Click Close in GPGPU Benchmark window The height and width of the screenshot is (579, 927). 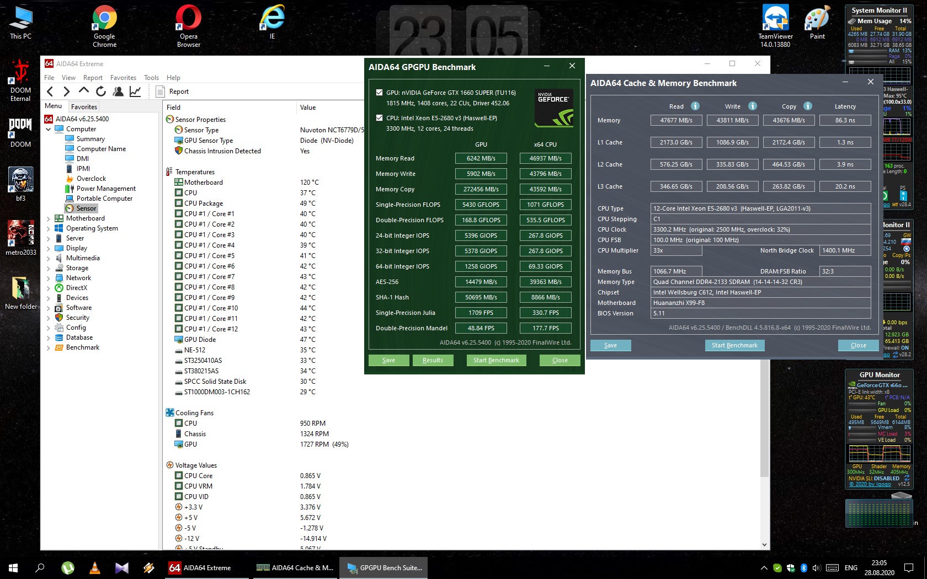(560, 360)
